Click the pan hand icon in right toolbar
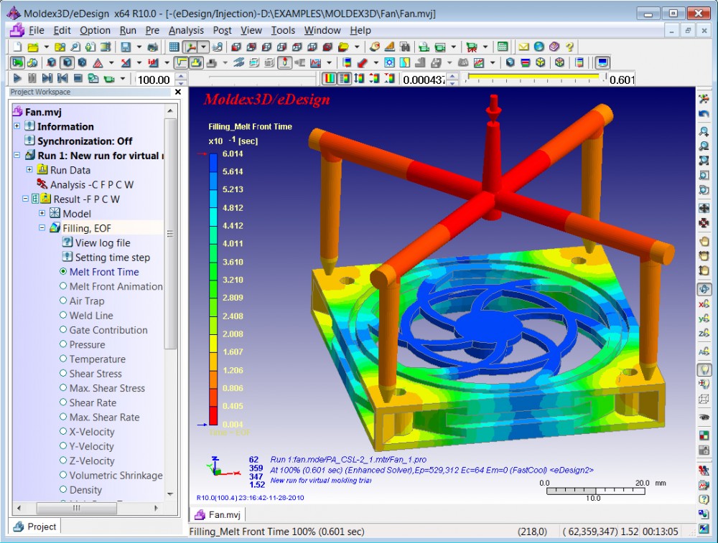Screen dimensions: 718x543 coord(704,241)
